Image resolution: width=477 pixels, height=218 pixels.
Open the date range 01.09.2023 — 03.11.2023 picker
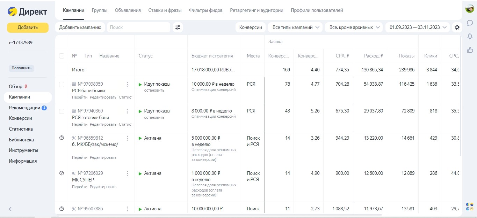click(x=417, y=28)
